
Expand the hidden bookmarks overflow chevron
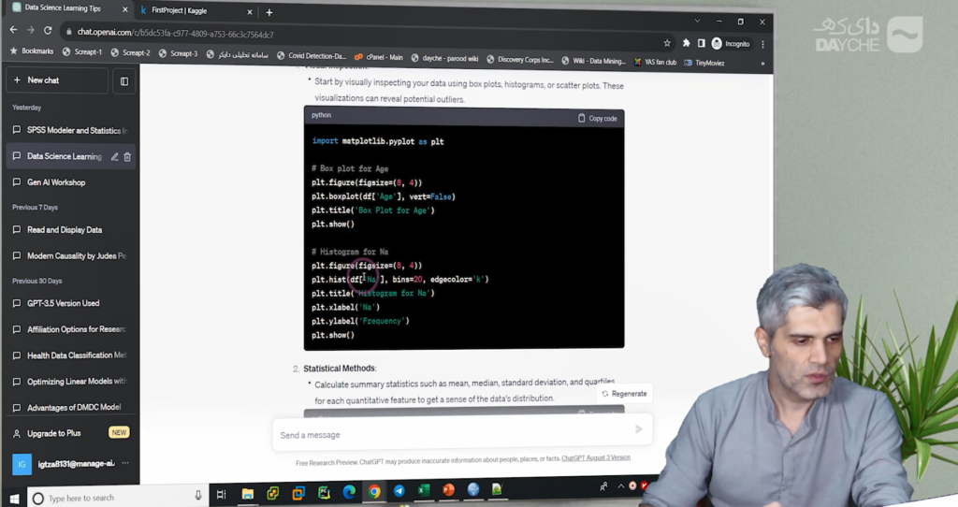(x=762, y=64)
